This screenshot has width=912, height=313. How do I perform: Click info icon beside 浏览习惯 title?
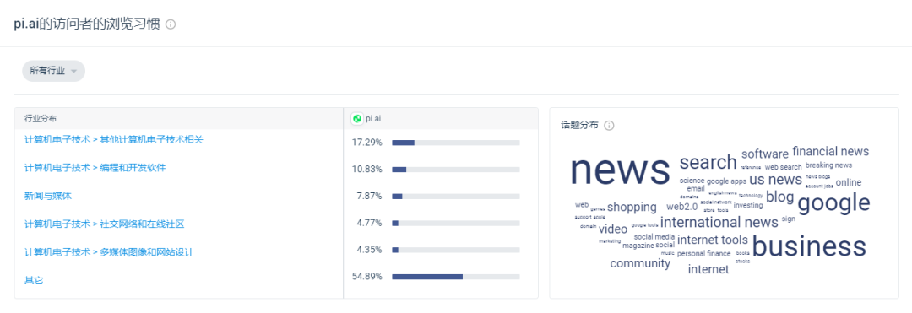[x=171, y=24]
